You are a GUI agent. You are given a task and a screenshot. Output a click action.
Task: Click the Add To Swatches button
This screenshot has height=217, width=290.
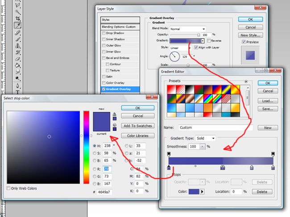point(138,126)
